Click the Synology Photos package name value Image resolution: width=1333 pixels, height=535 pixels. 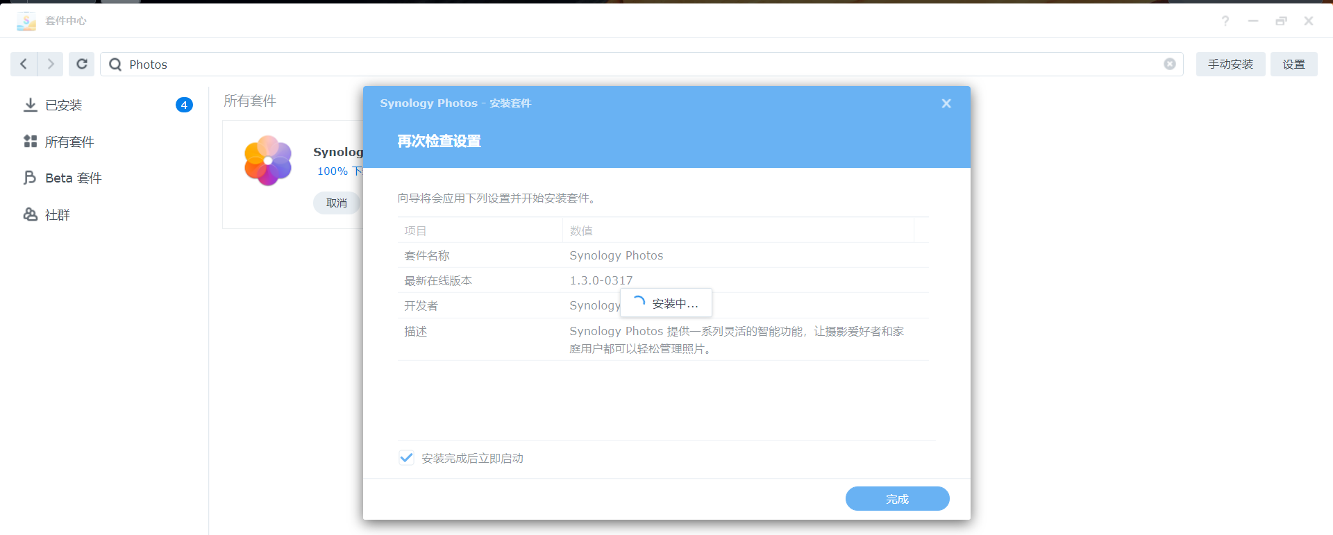pos(617,255)
